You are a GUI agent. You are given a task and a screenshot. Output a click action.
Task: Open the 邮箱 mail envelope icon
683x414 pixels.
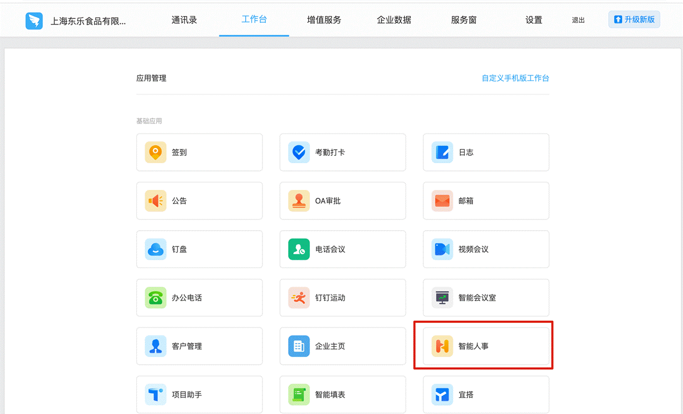(442, 201)
